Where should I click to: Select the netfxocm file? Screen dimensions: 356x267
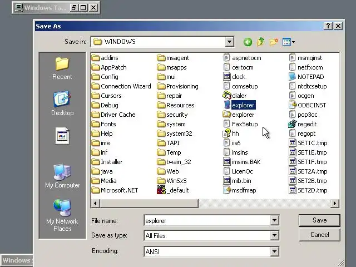click(x=306, y=67)
